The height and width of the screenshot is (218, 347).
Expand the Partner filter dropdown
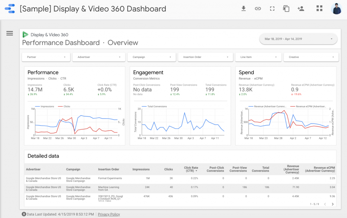click(x=46, y=57)
